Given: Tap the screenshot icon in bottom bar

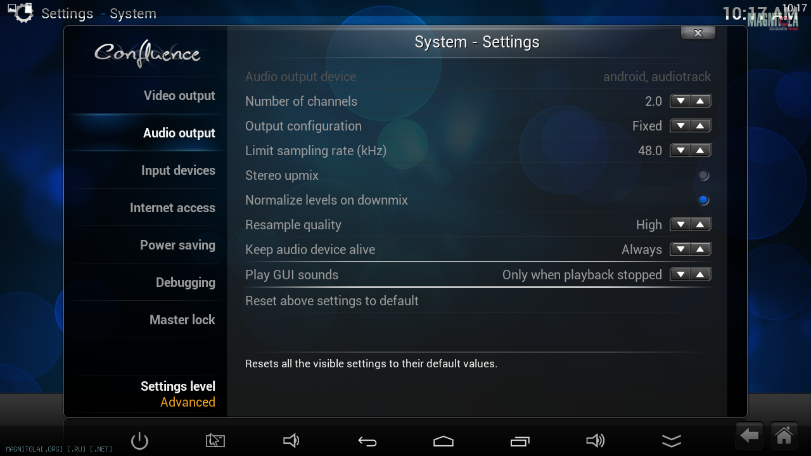Looking at the screenshot, I should tap(215, 441).
